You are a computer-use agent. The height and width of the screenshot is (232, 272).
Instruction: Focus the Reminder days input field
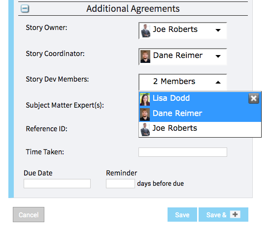[x=120, y=183]
